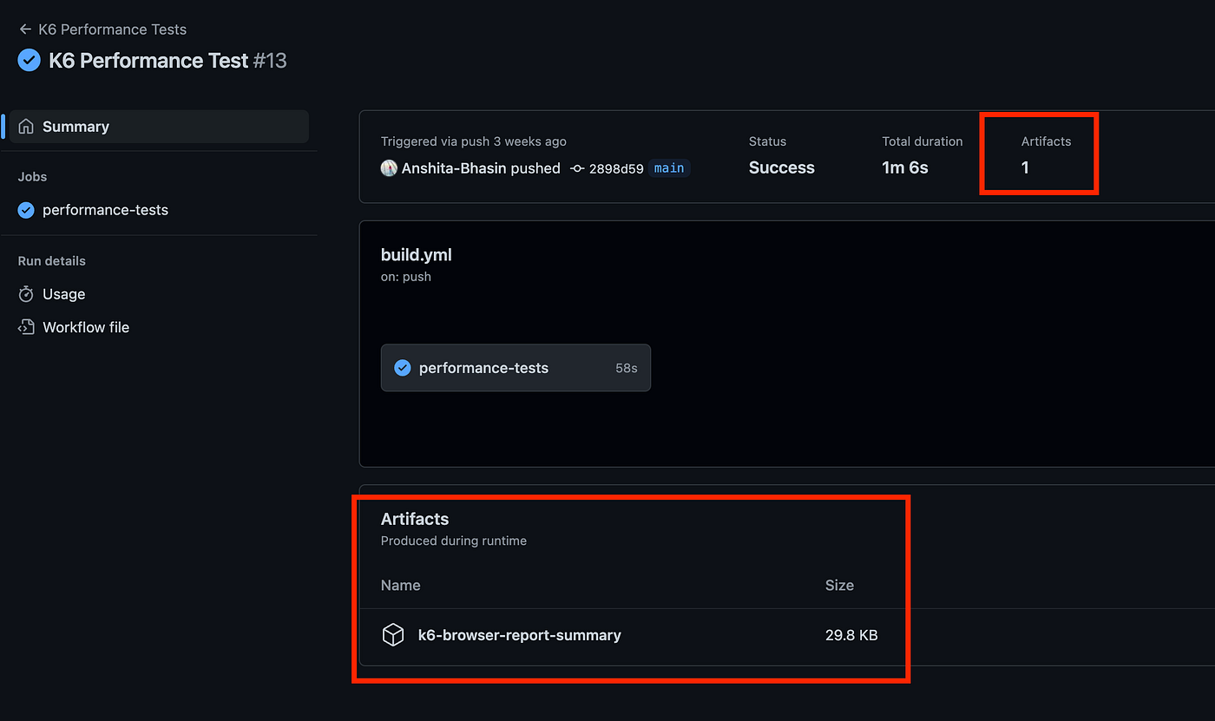Screen dimensions: 1215x721
Task: Click the 'Produced during runtime' subtitle
Action: tap(454, 541)
